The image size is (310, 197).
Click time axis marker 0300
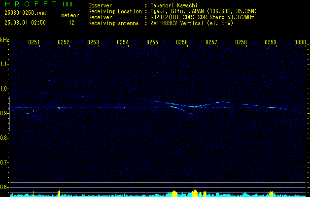[x=300, y=42]
